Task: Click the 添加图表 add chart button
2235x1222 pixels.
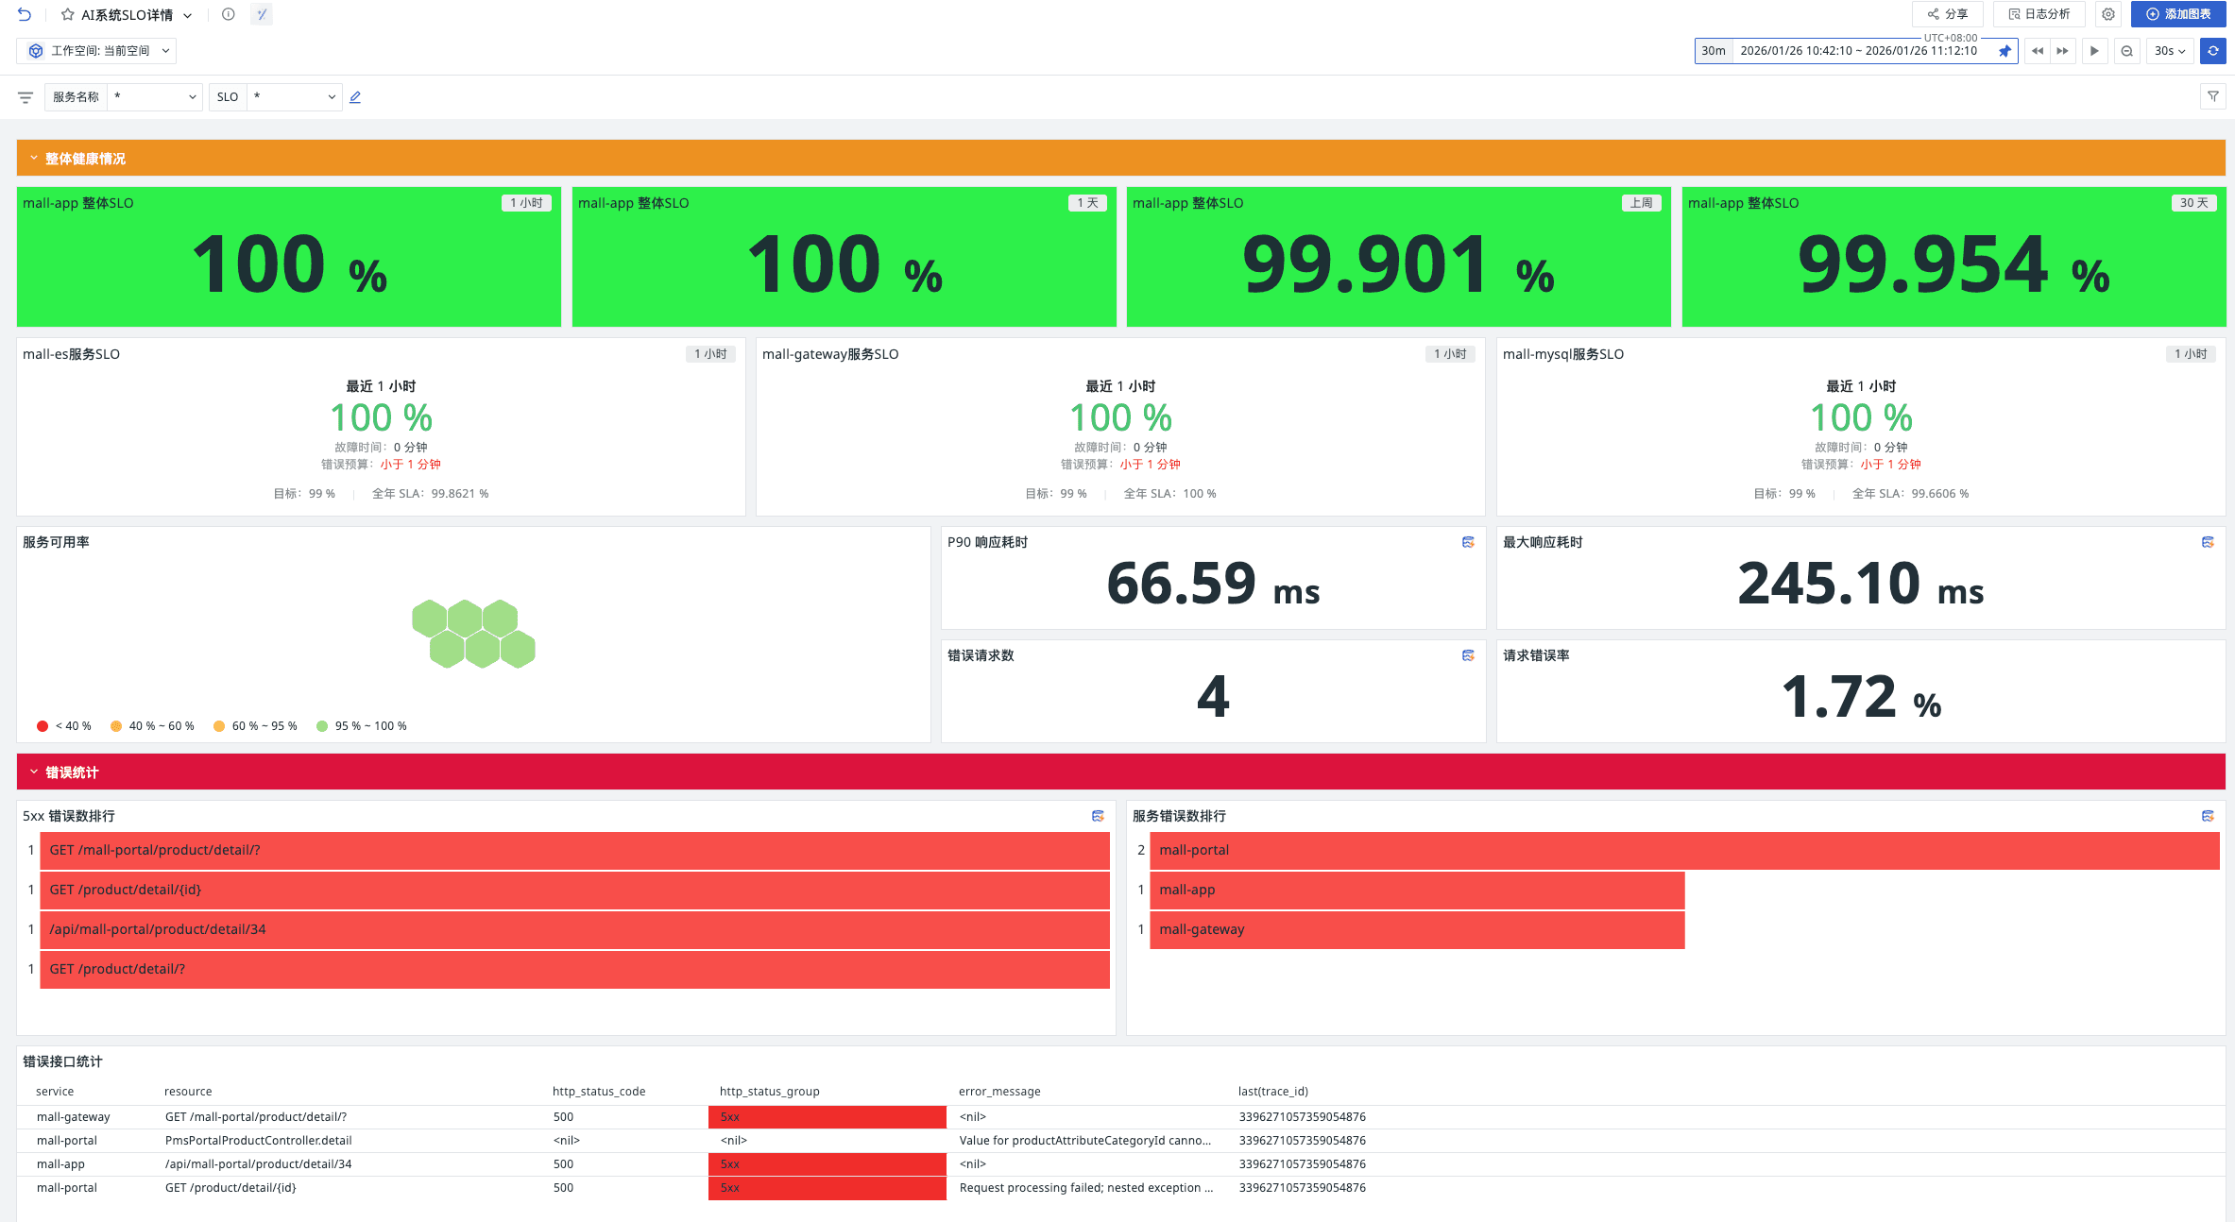Action: 2178,14
